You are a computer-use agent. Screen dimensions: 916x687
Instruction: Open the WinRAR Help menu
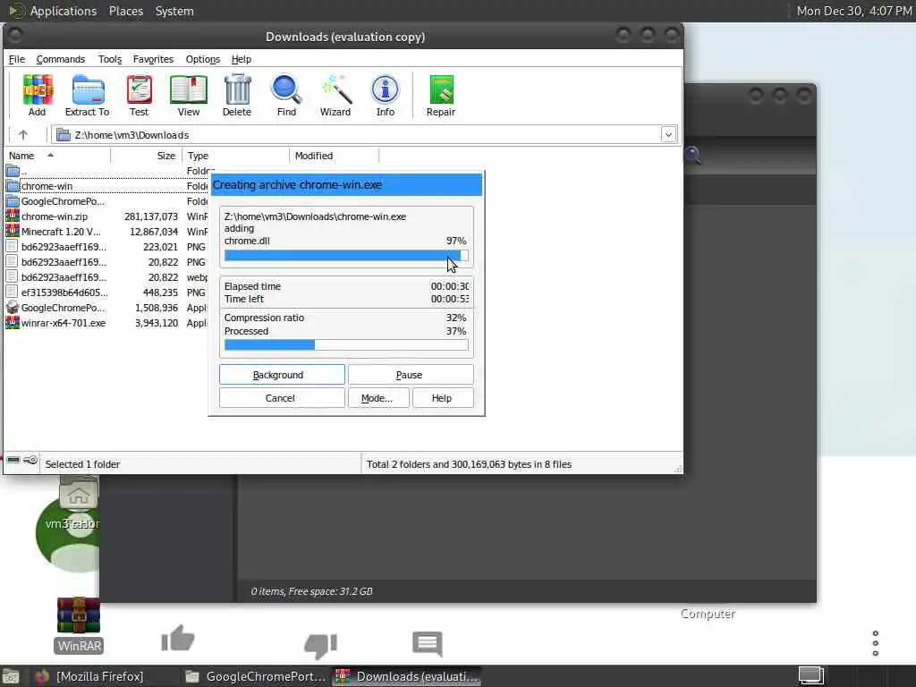click(x=242, y=59)
